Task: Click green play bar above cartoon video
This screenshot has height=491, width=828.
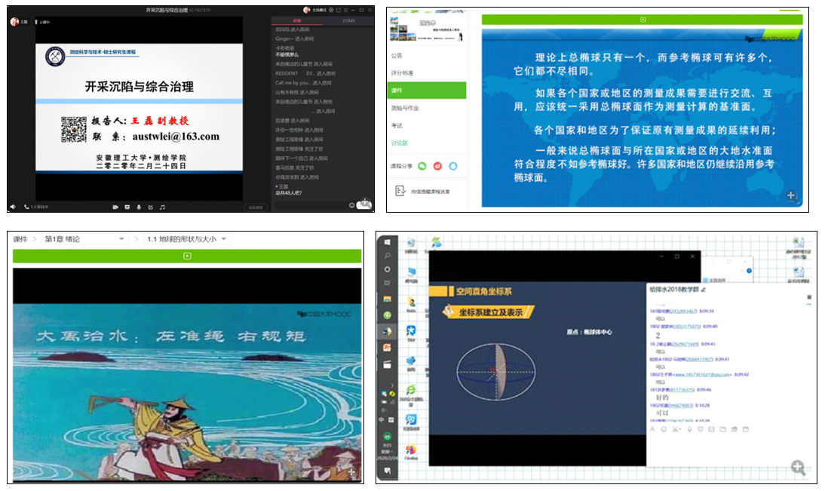Action: 187,256
